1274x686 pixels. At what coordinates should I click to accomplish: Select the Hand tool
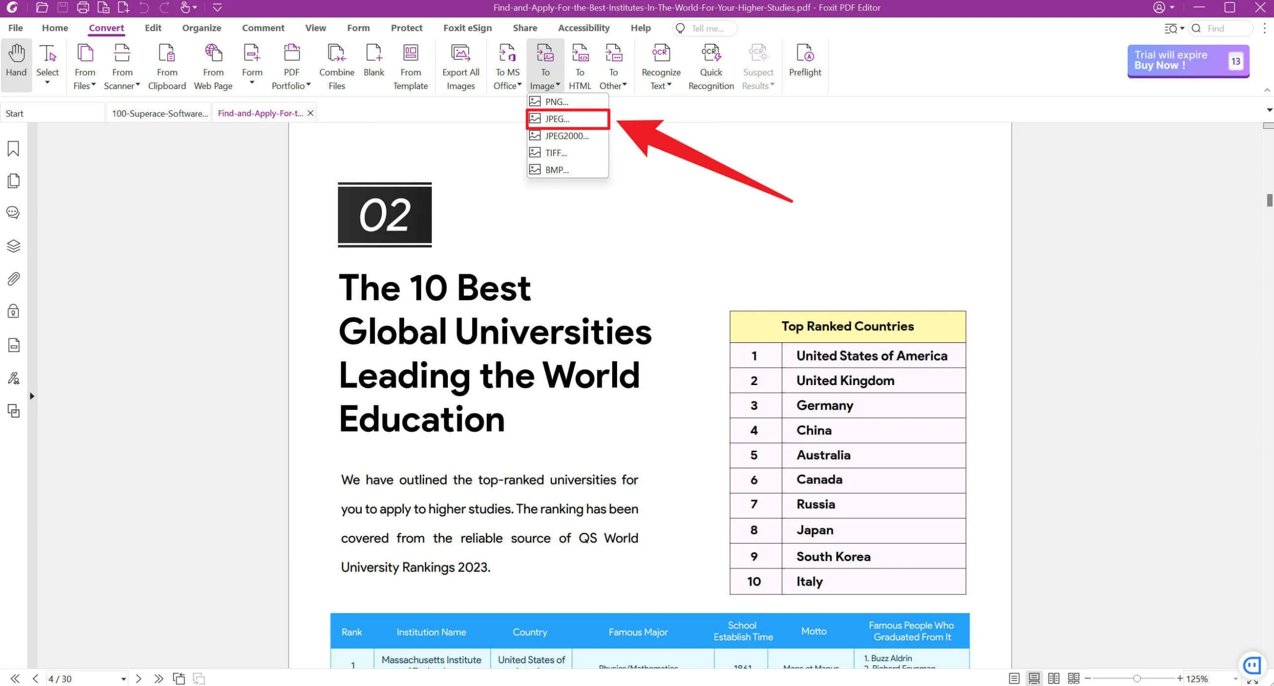pyautogui.click(x=16, y=63)
